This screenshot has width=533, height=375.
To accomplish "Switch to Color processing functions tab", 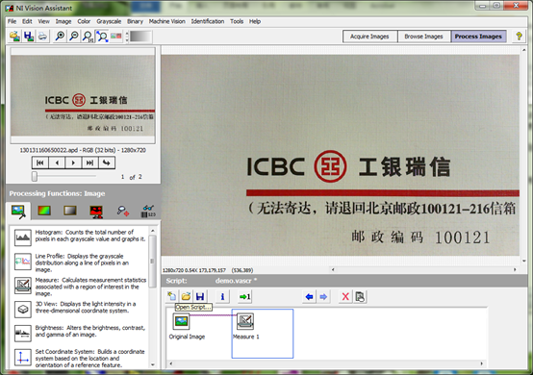I will click(x=44, y=211).
